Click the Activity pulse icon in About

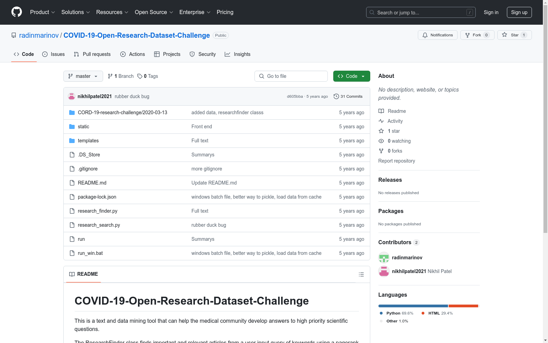(381, 121)
